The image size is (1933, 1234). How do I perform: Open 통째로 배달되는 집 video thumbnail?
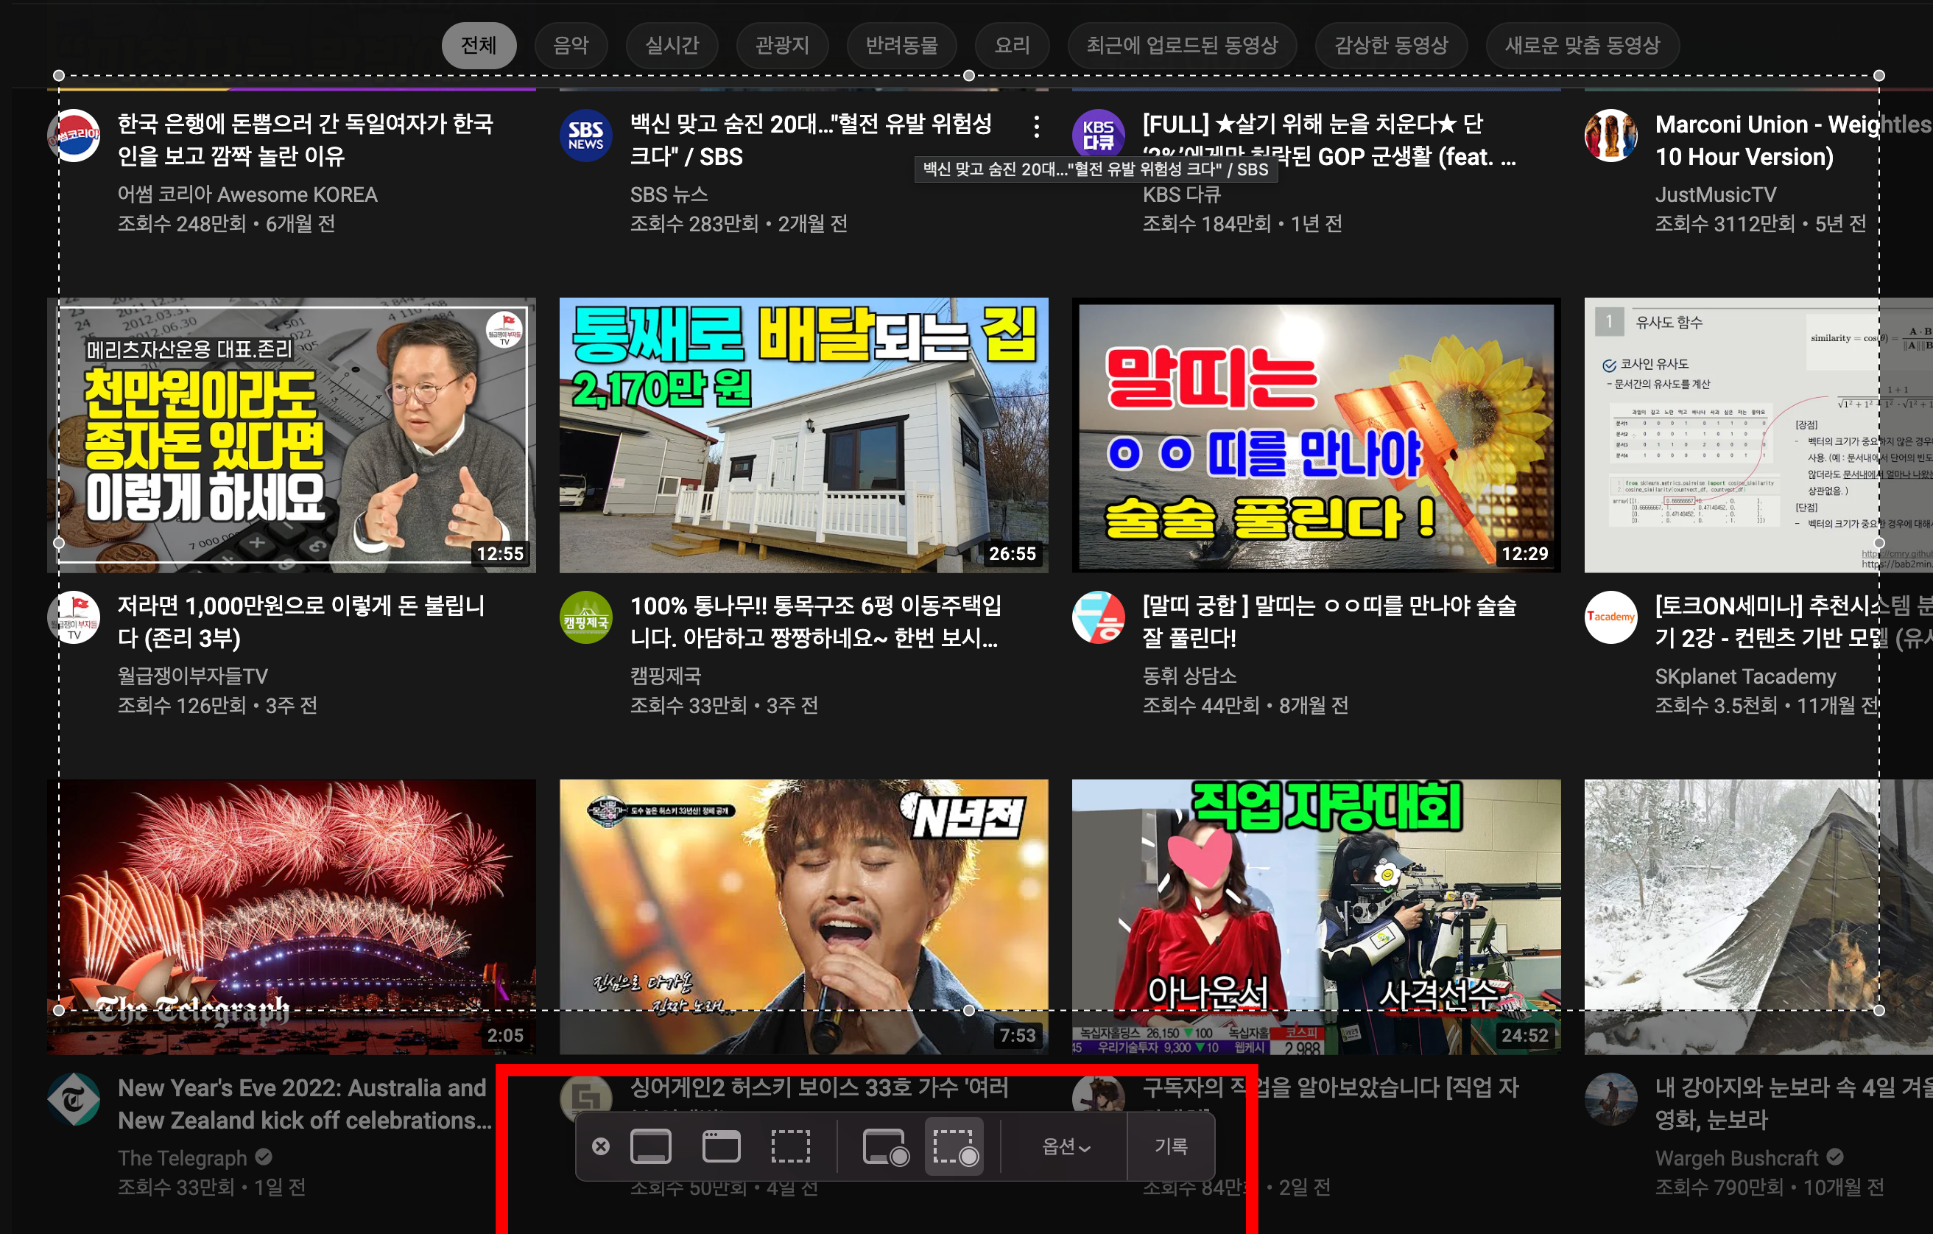pos(803,435)
